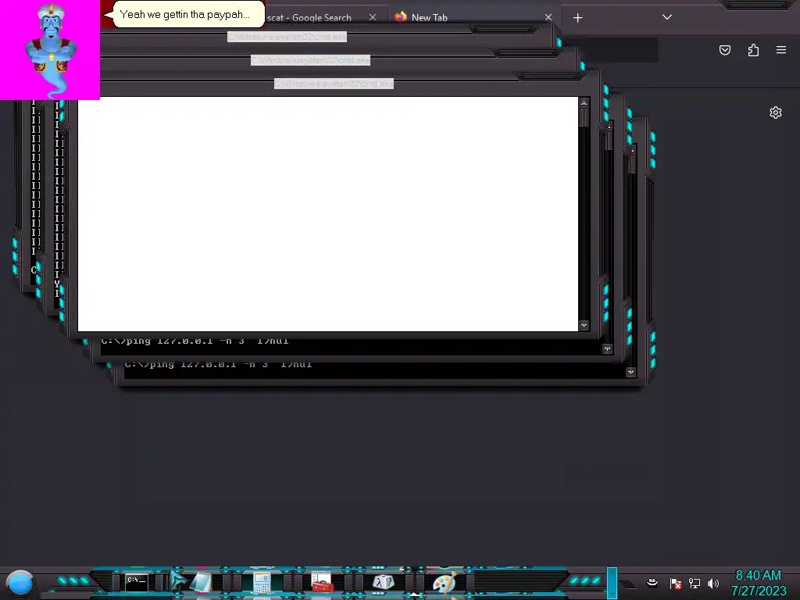This screenshot has width=800, height=600.
Task: Click the genie's speech bubble text
Action: [x=184, y=14]
